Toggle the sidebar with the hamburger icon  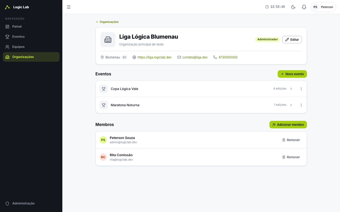click(x=69, y=7)
